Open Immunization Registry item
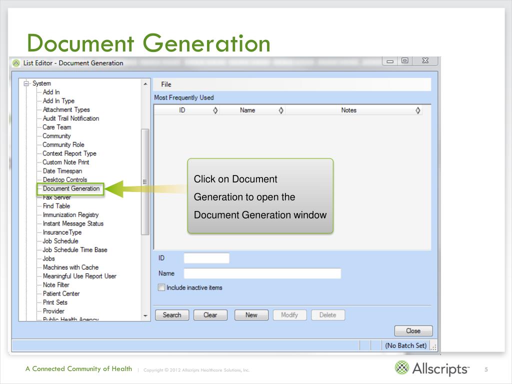The height and width of the screenshot is (384, 512). pyautogui.click(x=71, y=215)
